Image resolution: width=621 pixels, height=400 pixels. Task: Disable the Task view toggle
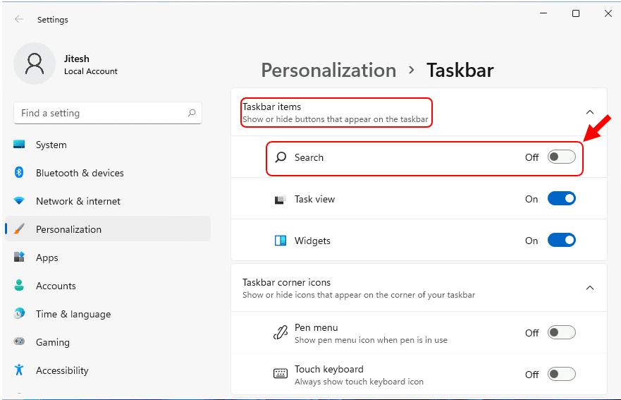pos(561,199)
